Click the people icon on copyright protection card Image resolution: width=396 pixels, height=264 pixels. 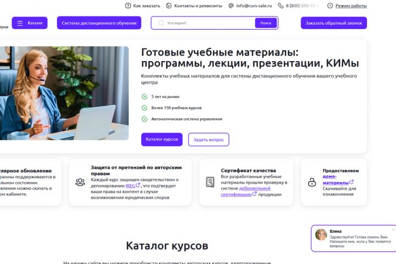[x=80, y=182]
